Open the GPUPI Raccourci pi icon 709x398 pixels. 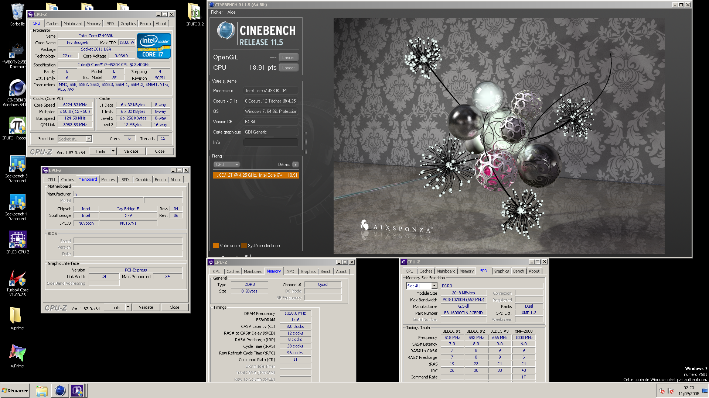point(17,126)
